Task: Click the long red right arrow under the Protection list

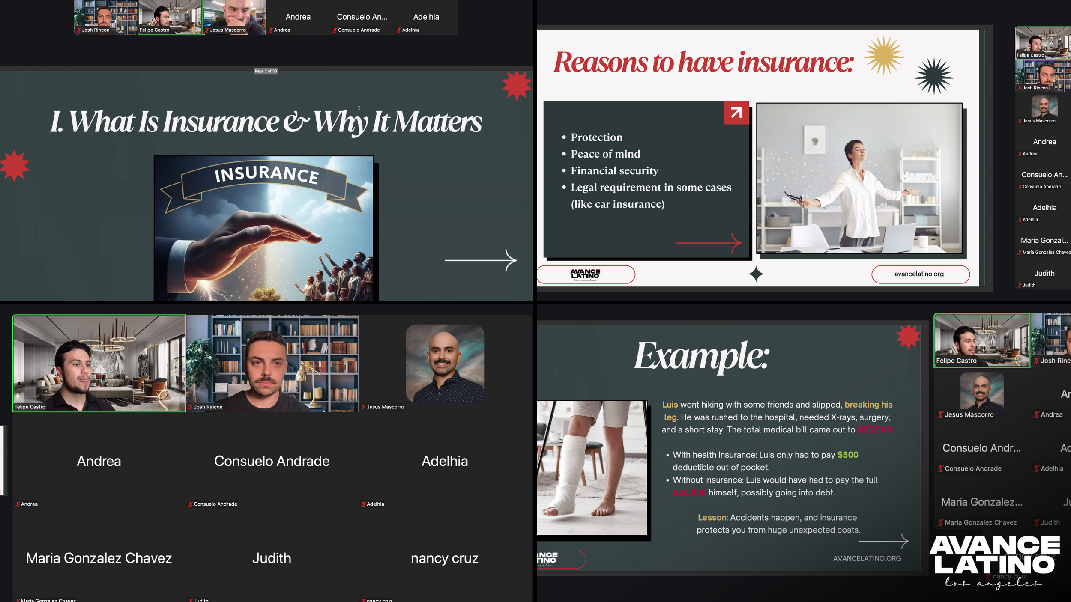Action: [709, 243]
